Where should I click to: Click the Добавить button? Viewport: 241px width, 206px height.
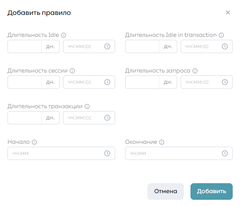click(212, 191)
